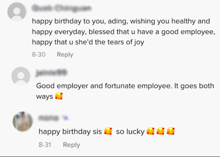
Task: Click the 8-31 date stamp
Action: point(45,145)
